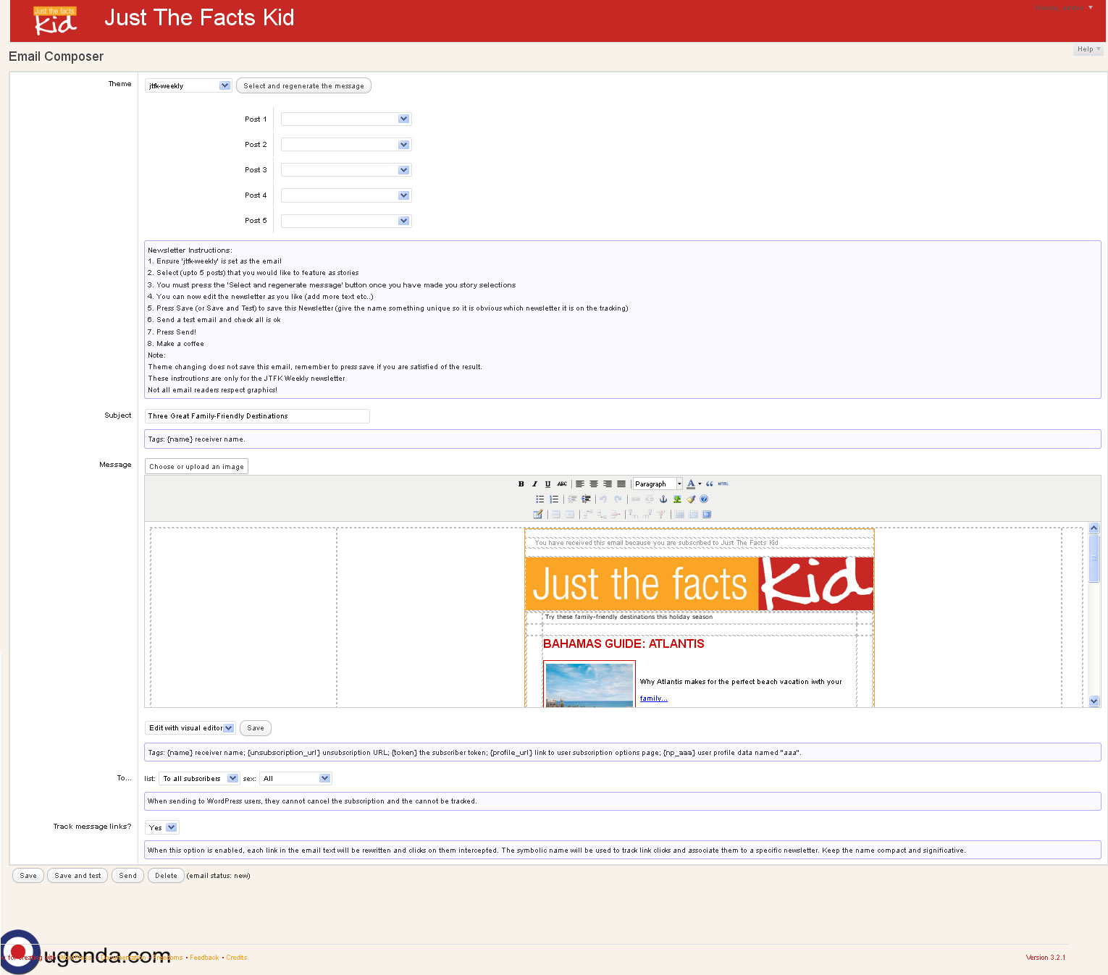
Task: Insert a bulleted list
Action: coord(540,499)
